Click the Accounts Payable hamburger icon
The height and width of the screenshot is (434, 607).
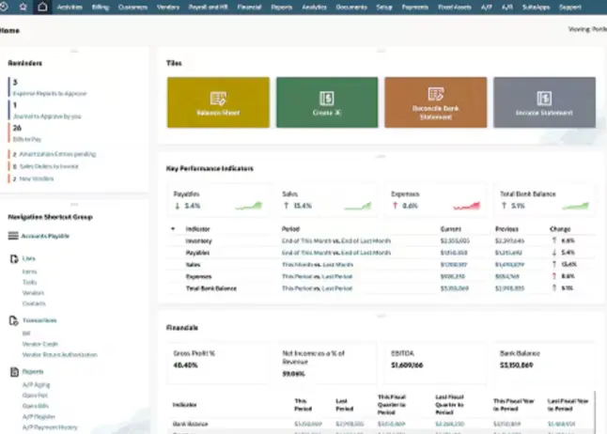click(13, 236)
